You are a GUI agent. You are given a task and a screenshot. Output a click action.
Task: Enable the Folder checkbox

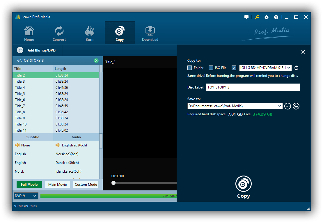coord(190,68)
